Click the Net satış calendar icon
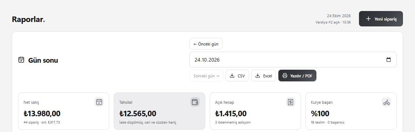Screen dimensions: 415x132 click(99, 102)
